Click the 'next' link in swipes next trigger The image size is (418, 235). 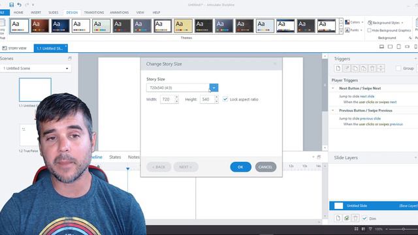click(x=393, y=102)
